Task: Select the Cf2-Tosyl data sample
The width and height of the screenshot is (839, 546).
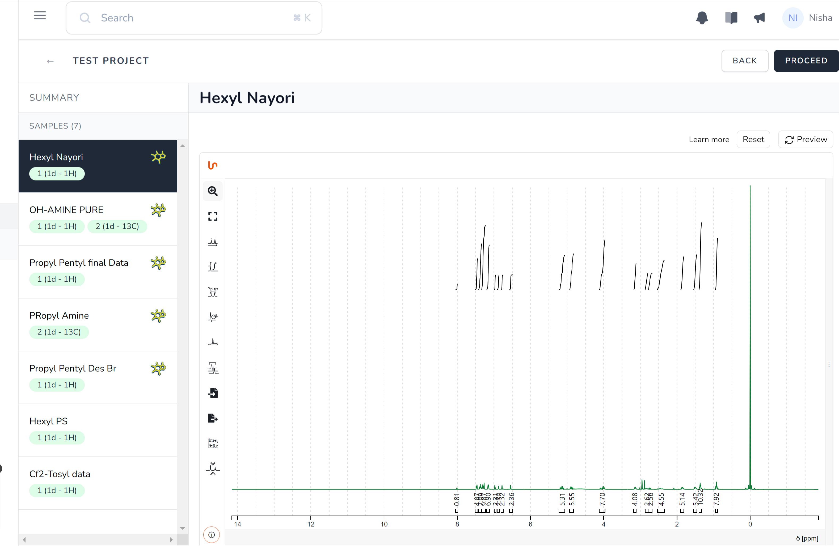Action: pyautogui.click(x=98, y=483)
